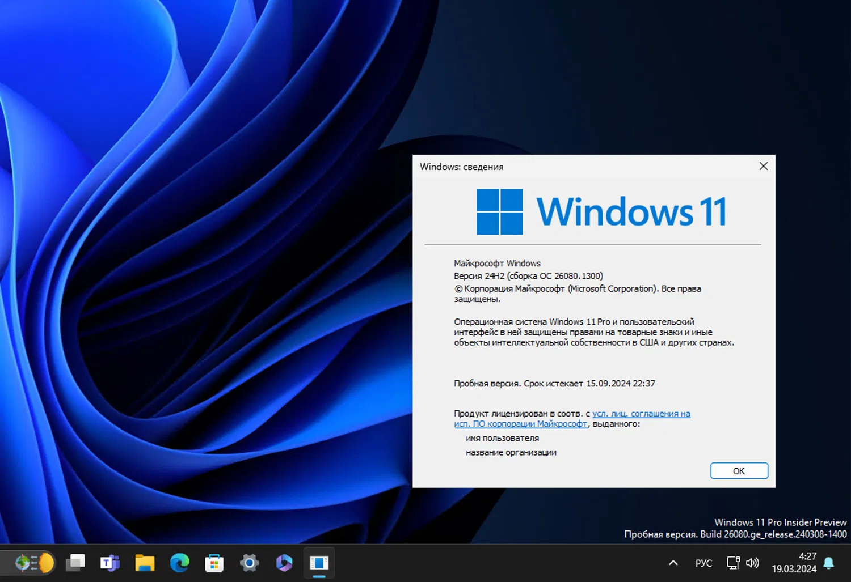Viewport: 851px width, 582px height.
Task: Open the Microsoft Store
Action: coord(214,563)
